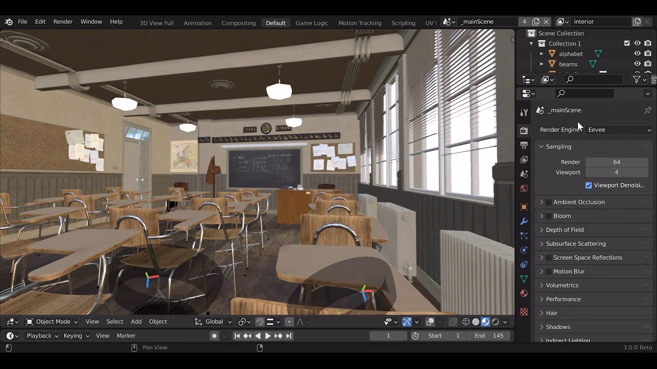Open the Keying popover in timeline
The image size is (657, 369).
[x=76, y=336]
